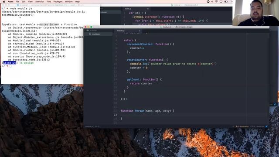Click the '})()' line in editor
Screen dimensions: 279x157
click(x=124, y=99)
